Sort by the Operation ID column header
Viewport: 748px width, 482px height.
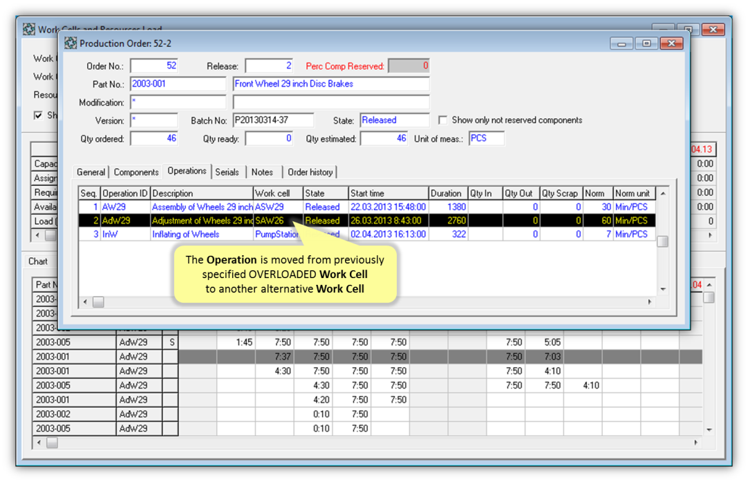(x=125, y=193)
